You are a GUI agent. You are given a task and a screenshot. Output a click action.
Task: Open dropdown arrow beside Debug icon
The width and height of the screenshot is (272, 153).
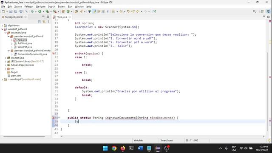point(36,11)
